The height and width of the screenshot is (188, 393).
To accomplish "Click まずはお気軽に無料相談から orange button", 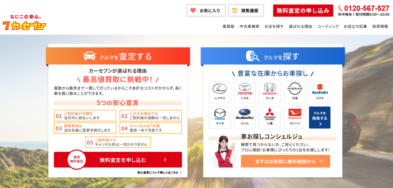I will pos(286,161).
